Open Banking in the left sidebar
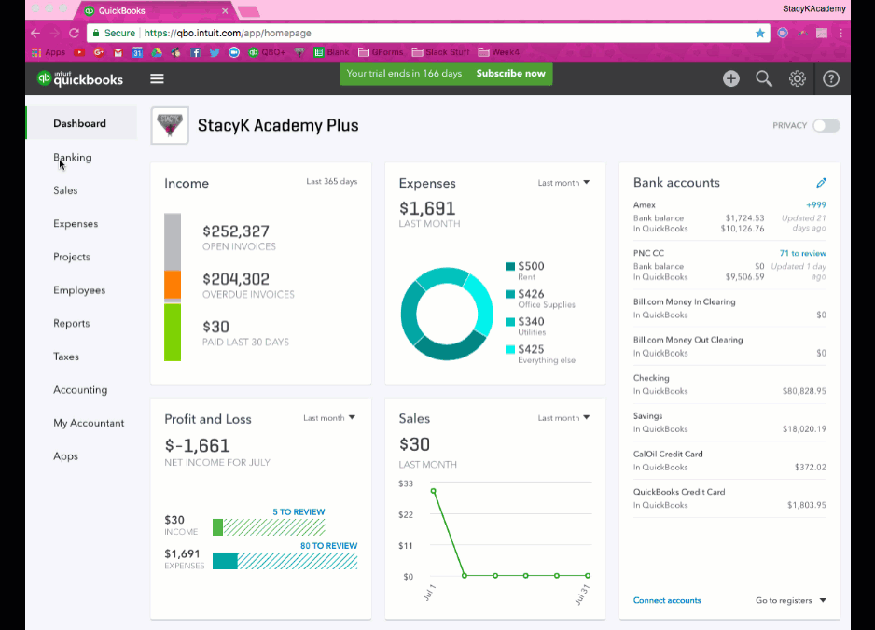The width and height of the screenshot is (875, 630). tap(73, 157)
